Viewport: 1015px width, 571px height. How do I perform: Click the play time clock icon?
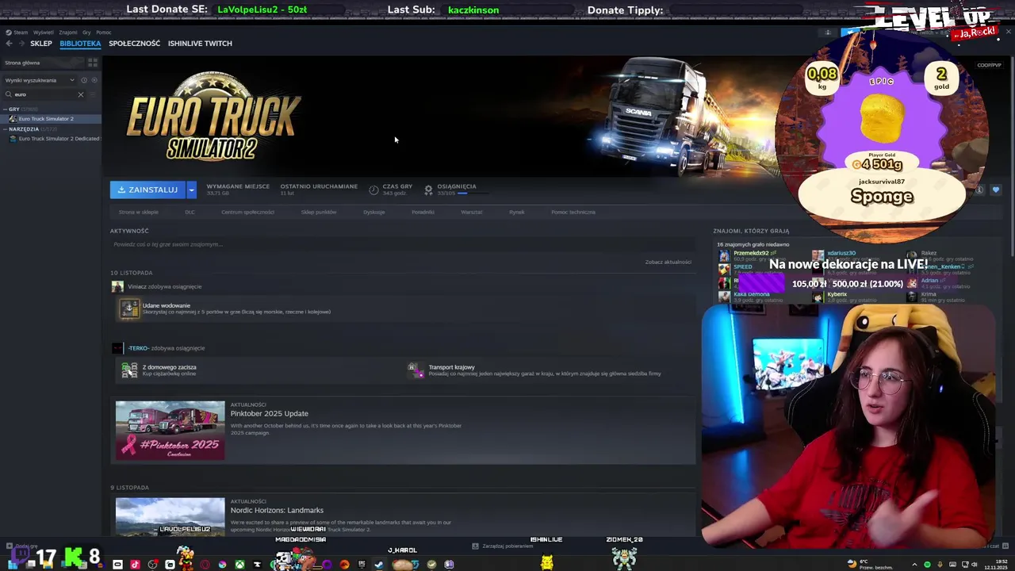coord(373,190)
